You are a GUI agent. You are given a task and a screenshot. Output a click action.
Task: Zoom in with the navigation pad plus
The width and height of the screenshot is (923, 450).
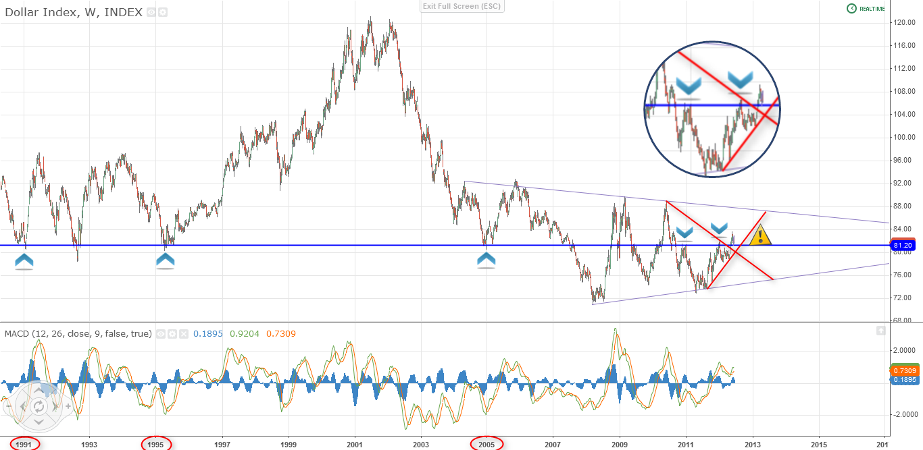(x=68, y=406)
